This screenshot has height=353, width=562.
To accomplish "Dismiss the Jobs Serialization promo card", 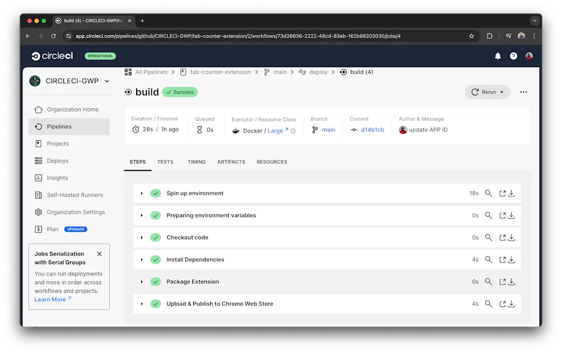I will 99,253.
